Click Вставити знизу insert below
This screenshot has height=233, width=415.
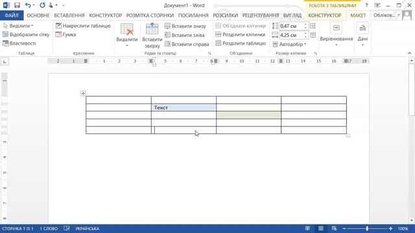(185, 26)
